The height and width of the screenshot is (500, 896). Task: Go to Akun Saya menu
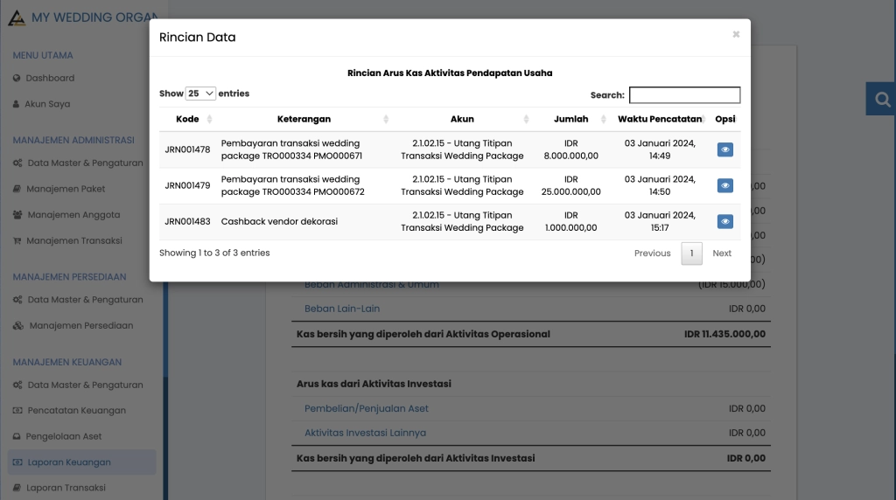click(47, 104)
